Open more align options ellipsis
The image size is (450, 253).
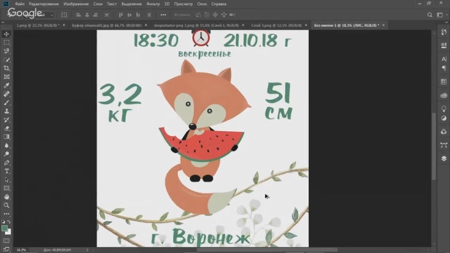pyautogui.click(x=163, y=15)
